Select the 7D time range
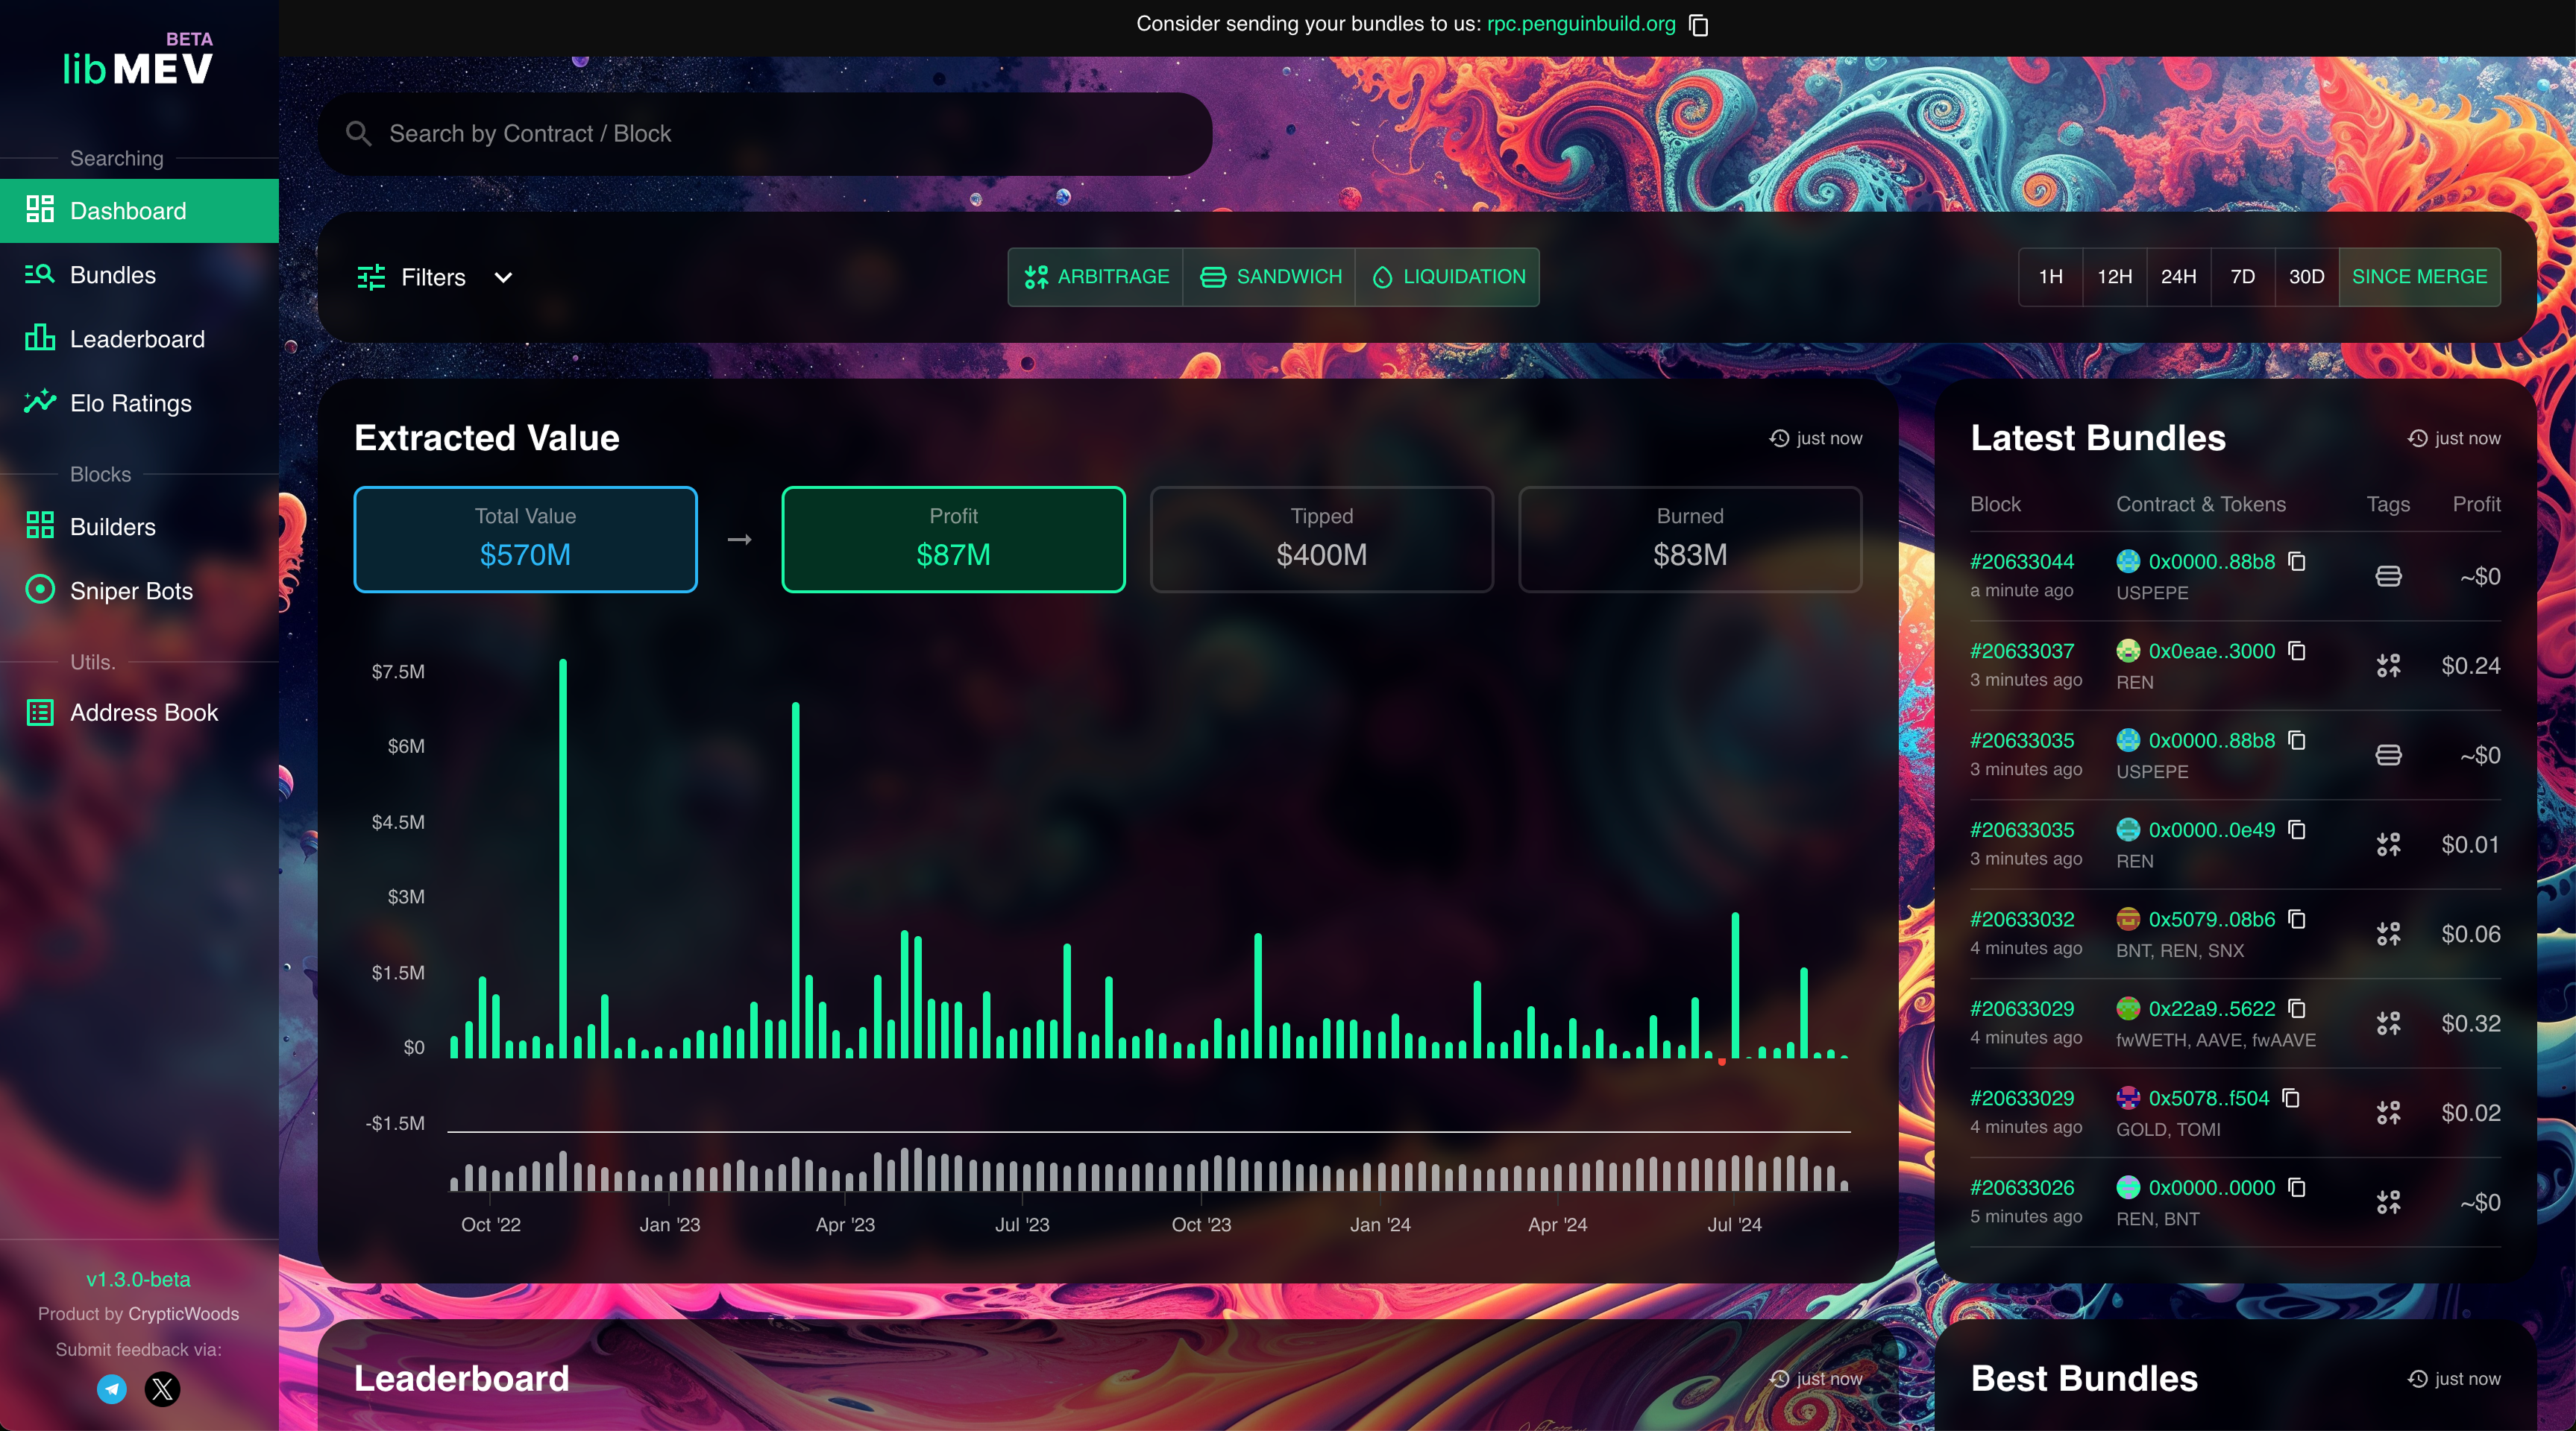The image size is (2576, 1431). click(2243, 277)
